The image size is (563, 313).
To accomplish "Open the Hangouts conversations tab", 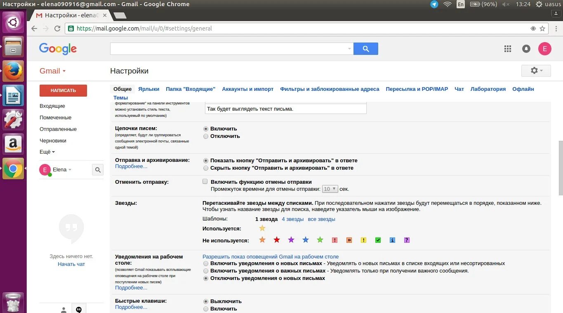I will coord(79,309).
